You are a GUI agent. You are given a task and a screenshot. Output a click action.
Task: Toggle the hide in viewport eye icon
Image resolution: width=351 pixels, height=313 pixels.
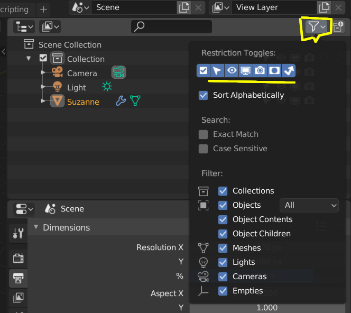point(232,70)
